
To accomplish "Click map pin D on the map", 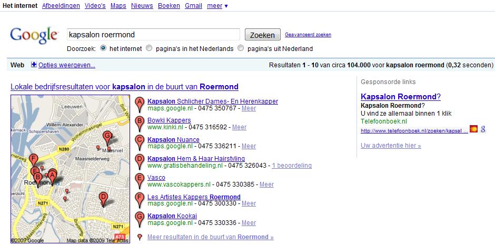I will point(103,199).
